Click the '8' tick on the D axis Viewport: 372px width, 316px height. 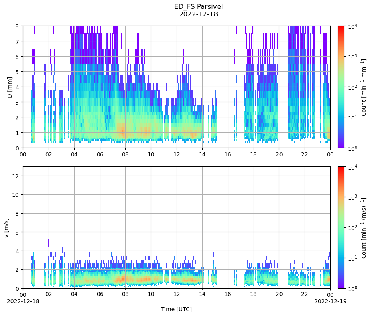18,26
